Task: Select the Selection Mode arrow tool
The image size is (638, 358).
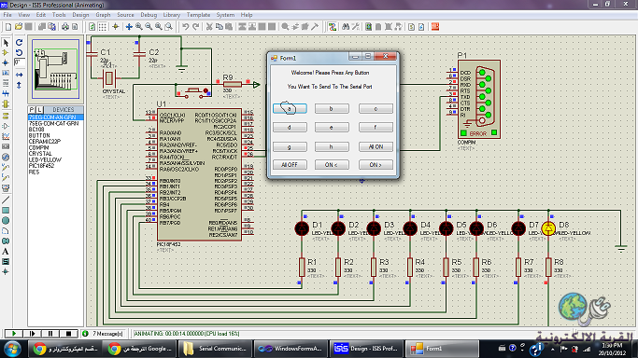Action: (x=6, y=43)
